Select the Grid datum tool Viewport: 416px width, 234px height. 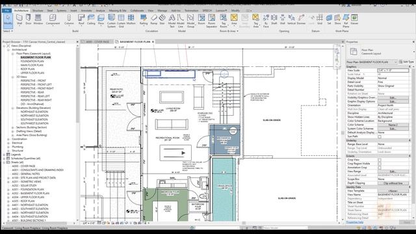pos(320,20)
